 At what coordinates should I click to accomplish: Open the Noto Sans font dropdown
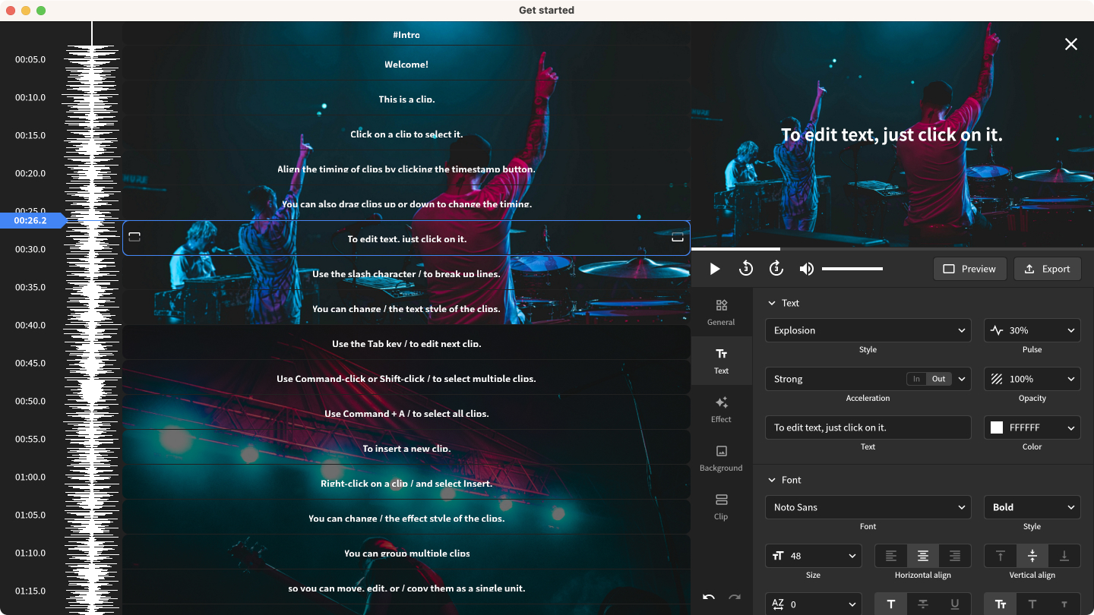pos(868,507)
